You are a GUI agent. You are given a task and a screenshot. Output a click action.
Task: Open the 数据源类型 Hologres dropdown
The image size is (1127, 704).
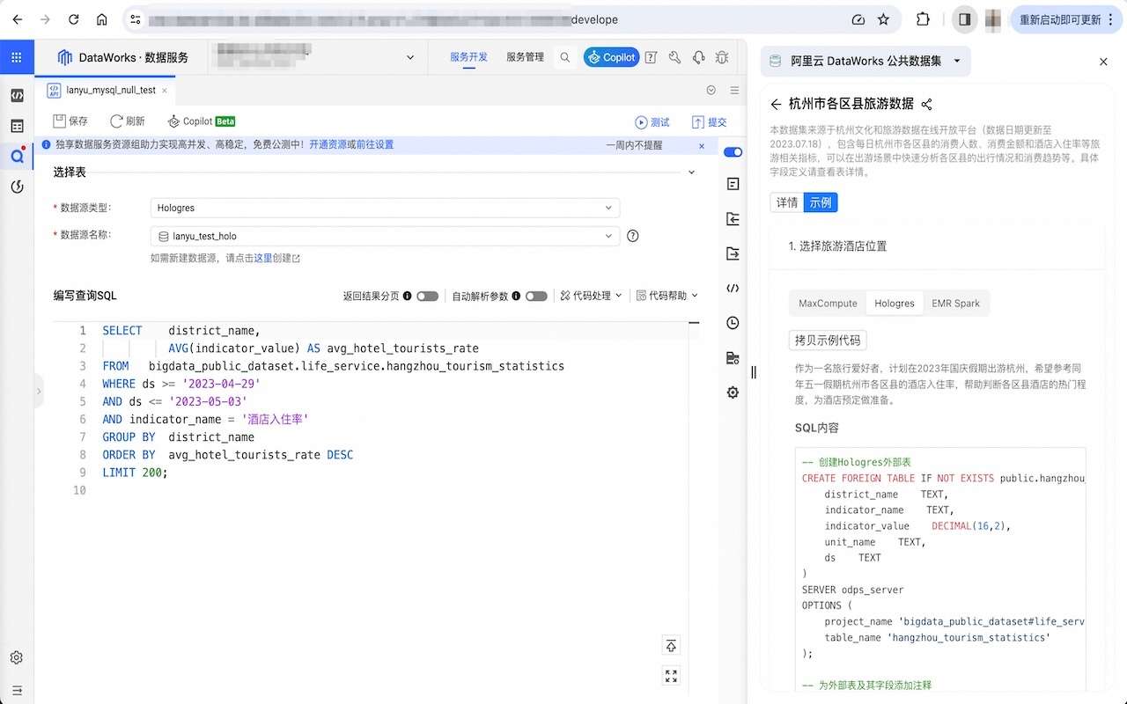pos(385,208)
